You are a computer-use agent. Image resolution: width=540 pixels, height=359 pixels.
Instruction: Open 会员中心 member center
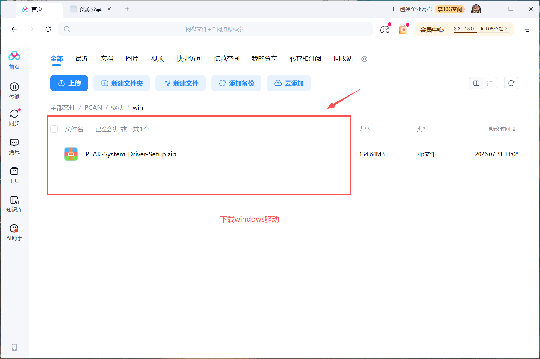coord(432,29)
